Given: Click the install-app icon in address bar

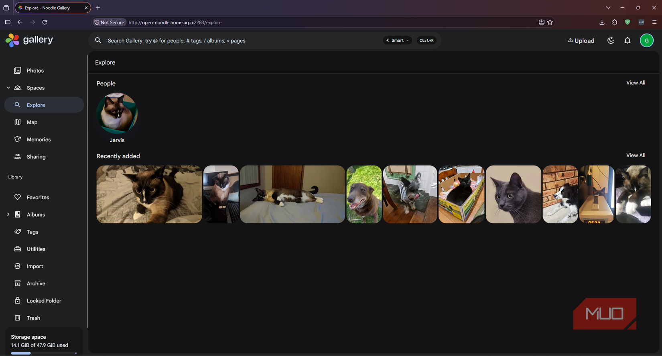Looking at the screenshot, I should 541,22.
